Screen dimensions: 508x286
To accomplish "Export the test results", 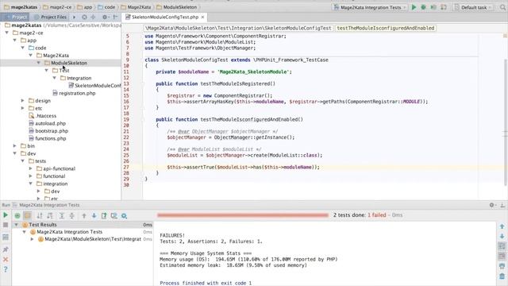I will (104, 215).
